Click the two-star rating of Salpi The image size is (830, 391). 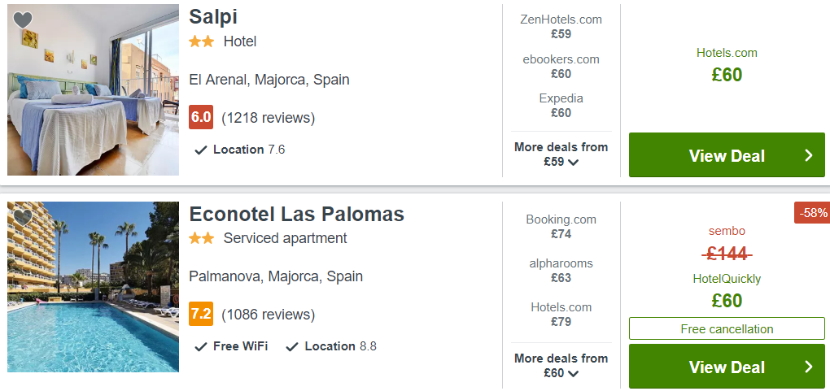pos(202,41)
